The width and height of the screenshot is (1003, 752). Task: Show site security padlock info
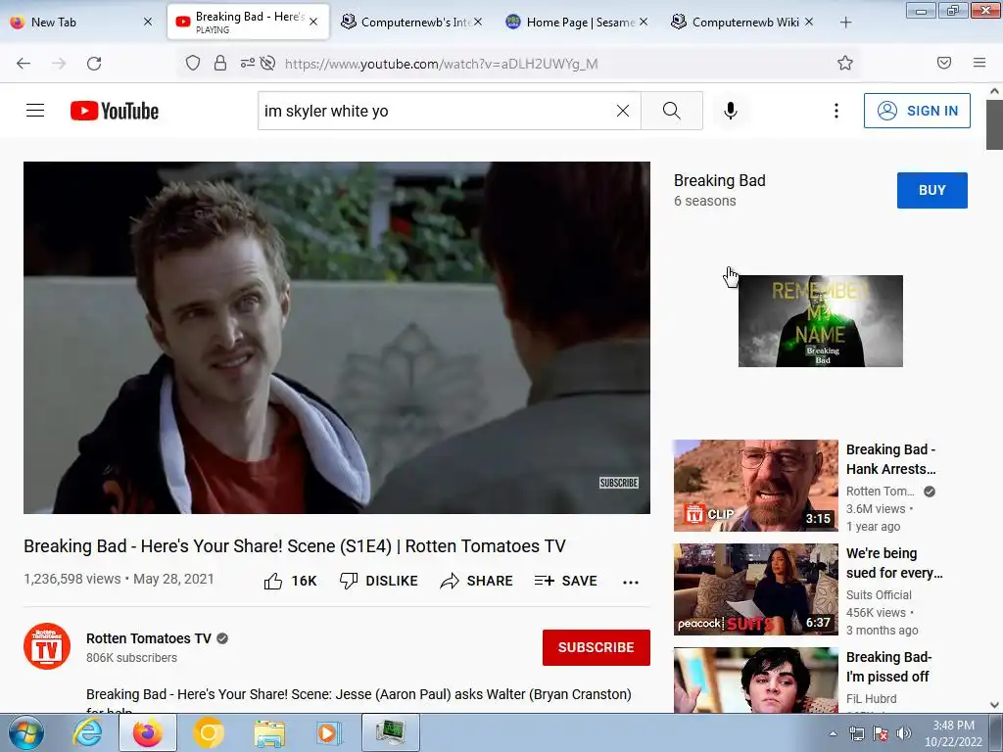coord(220,63)
